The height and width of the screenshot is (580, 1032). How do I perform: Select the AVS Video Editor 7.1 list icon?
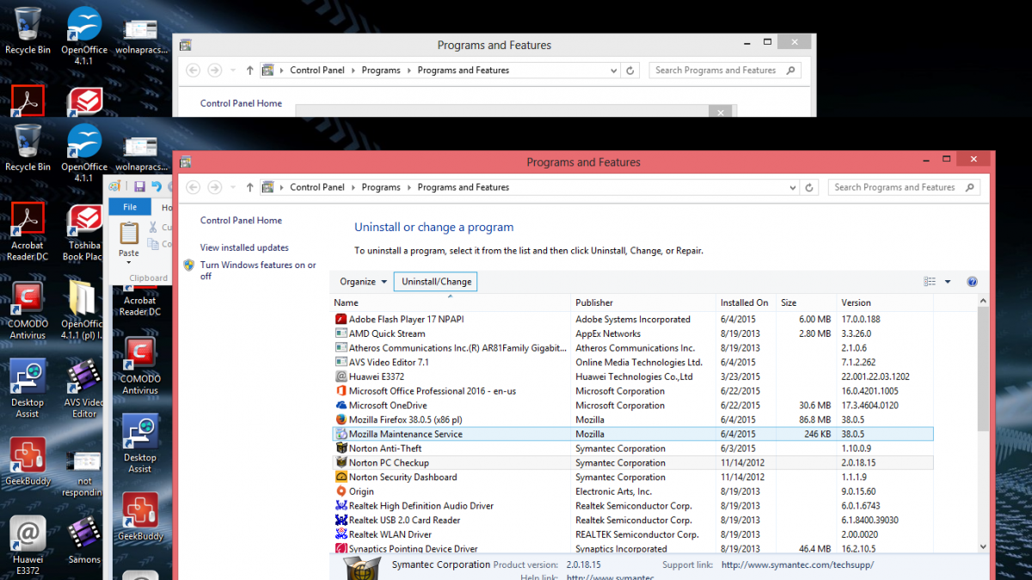[341, 363]
